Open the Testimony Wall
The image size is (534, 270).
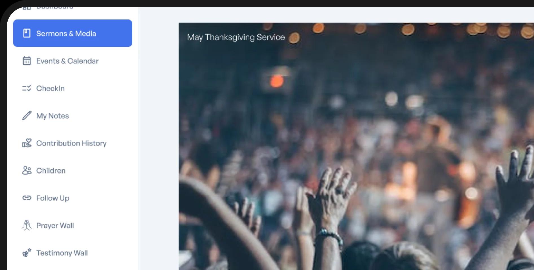point(72,253)
